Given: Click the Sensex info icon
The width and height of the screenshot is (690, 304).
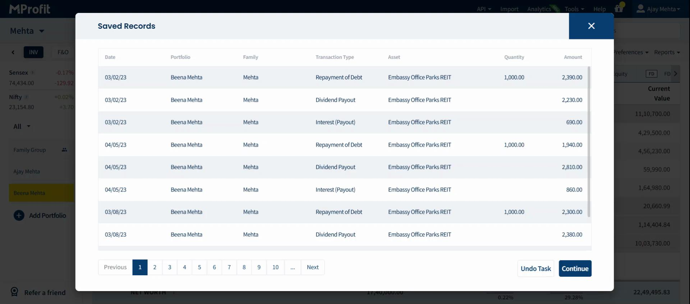Looking at the screenshot, I should coord(32,73).
